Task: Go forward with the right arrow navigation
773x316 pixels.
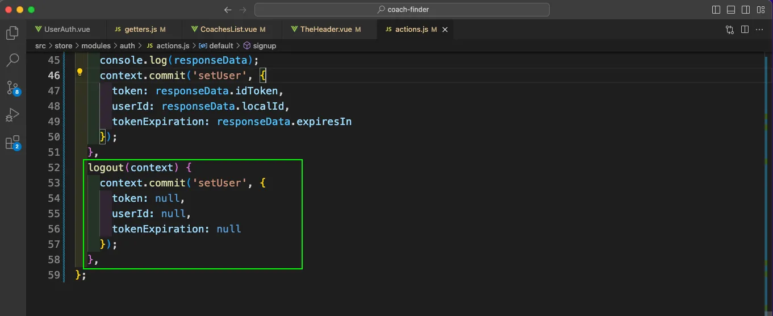Action: 243,10
